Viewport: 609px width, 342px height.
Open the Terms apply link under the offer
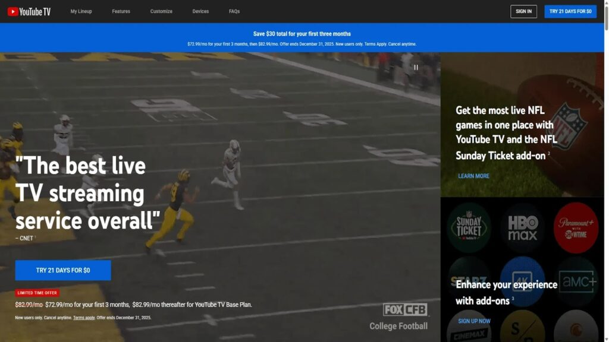tap(84, 318)
